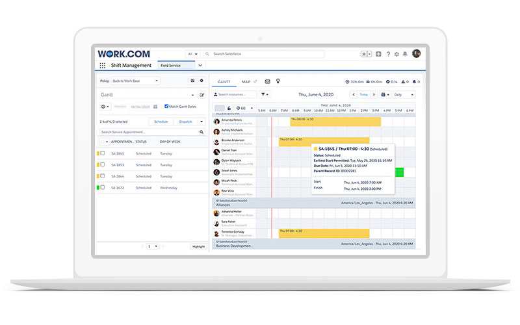This screenshot has height=325, width=520.
Task: Click the Help question mark icon
Action: [388, 54]
